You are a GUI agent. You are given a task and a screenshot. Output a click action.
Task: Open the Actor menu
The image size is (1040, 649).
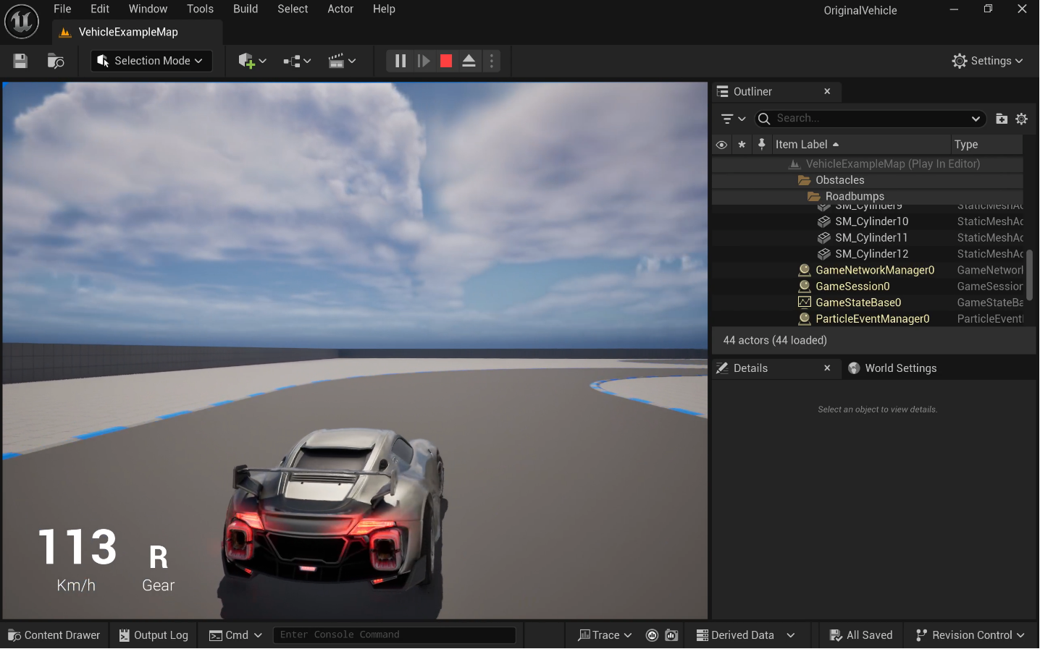[340, 9]
